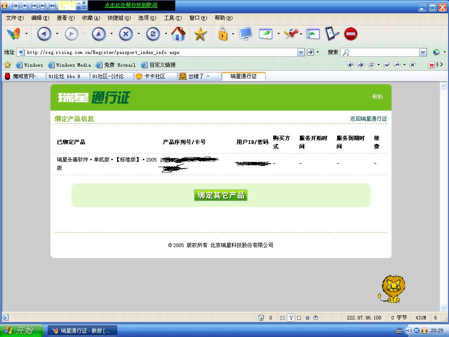Click the sidebar panel back-arrow icon
This screenshot has width=449, height=337.
pos(313,34)
